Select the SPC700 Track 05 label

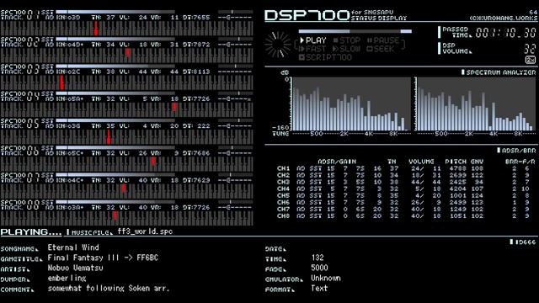click(20, 123)
